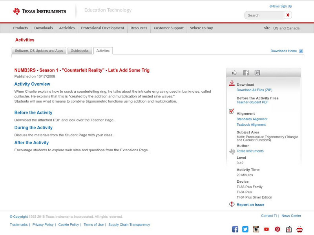314x235 pixels.
Task: Click the NUMB3RS Counterfeit Reality activity title
Action: (82, 70)
